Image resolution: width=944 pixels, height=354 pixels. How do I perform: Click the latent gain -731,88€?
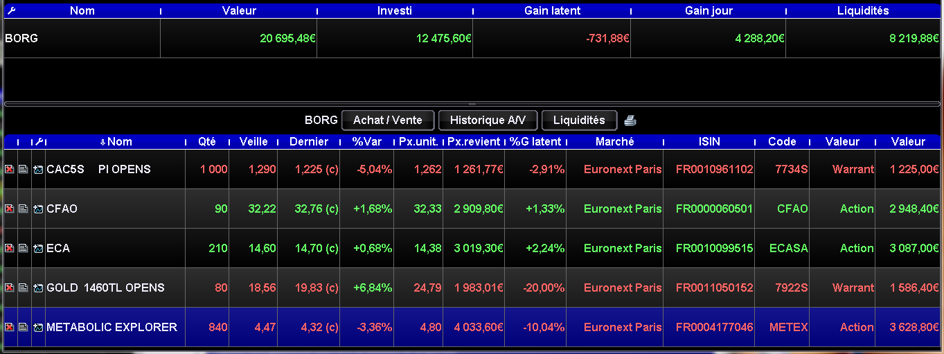click(x=607, y=39)
